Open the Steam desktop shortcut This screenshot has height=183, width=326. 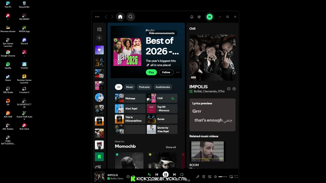(x=8, y=78)
